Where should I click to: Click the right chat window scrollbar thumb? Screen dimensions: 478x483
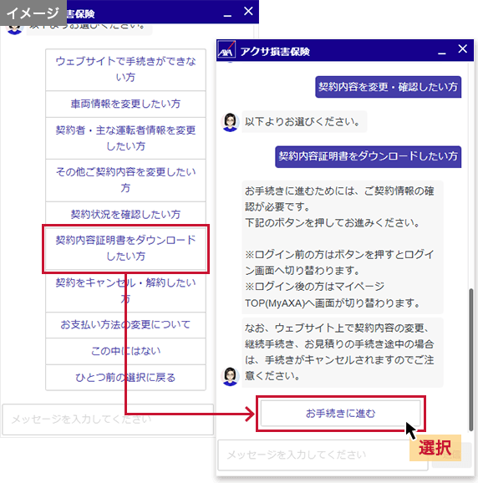[x=470, y=359]
